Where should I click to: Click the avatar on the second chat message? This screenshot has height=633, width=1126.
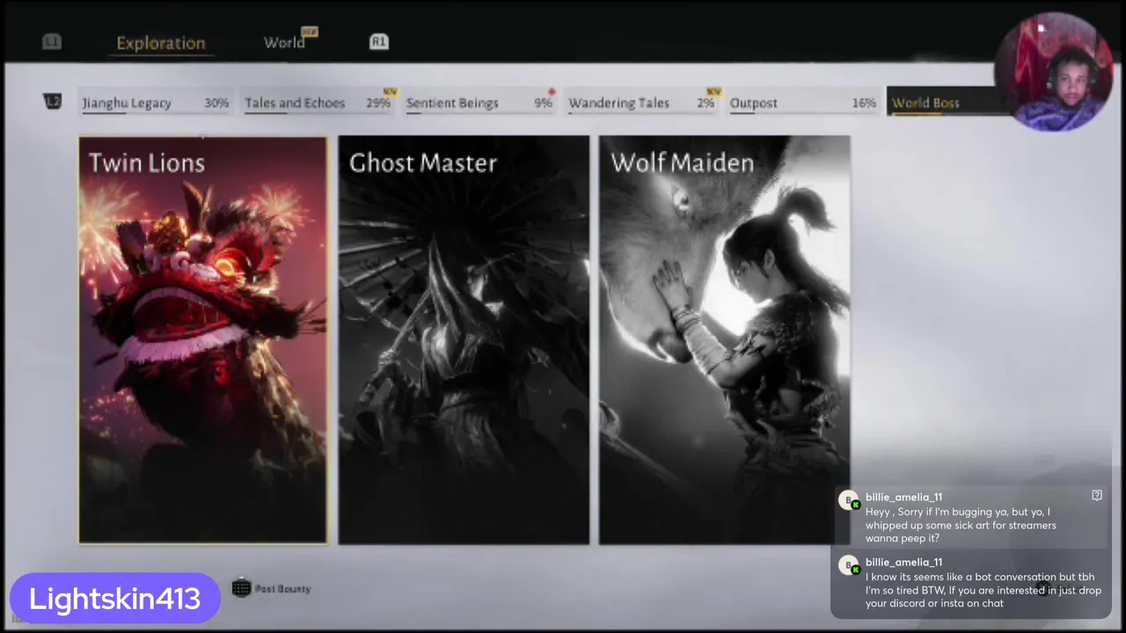point(849,565)
